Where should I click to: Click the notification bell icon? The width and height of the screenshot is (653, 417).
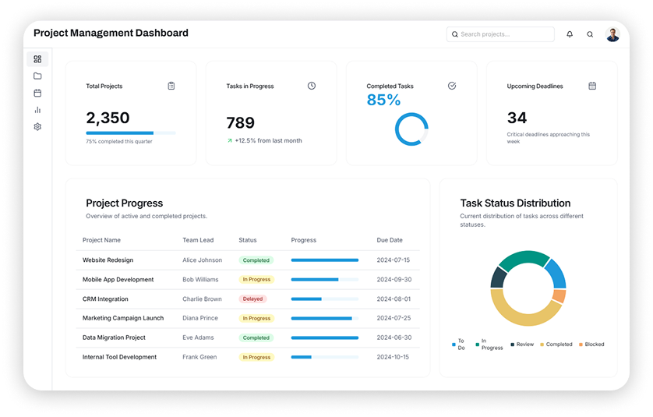570,34
